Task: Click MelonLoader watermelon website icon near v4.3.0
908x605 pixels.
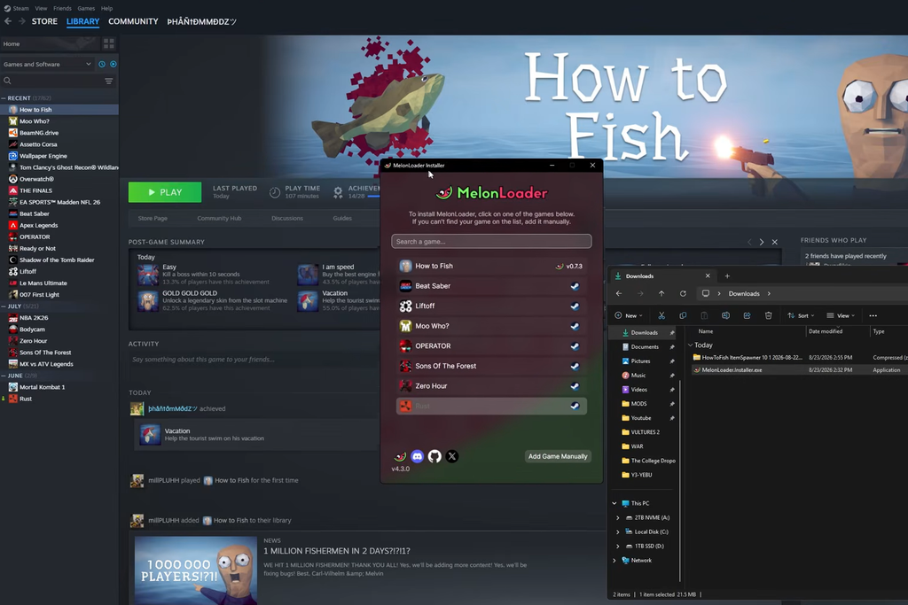Action: point(400,456)
